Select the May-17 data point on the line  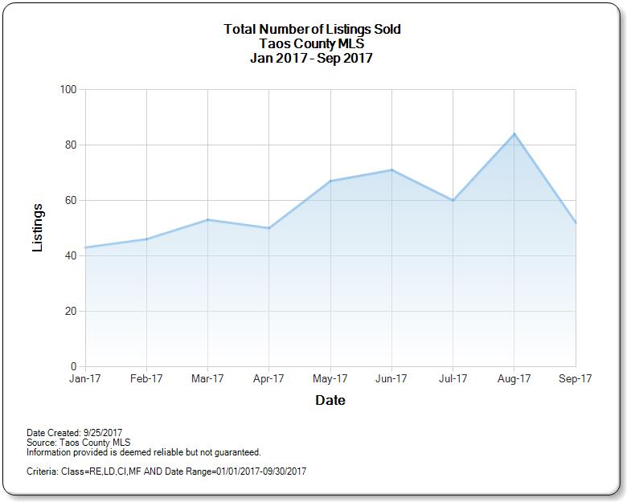(330, 181)
